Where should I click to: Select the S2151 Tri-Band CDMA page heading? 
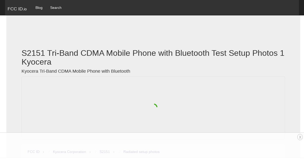click(x=153, y=57)
